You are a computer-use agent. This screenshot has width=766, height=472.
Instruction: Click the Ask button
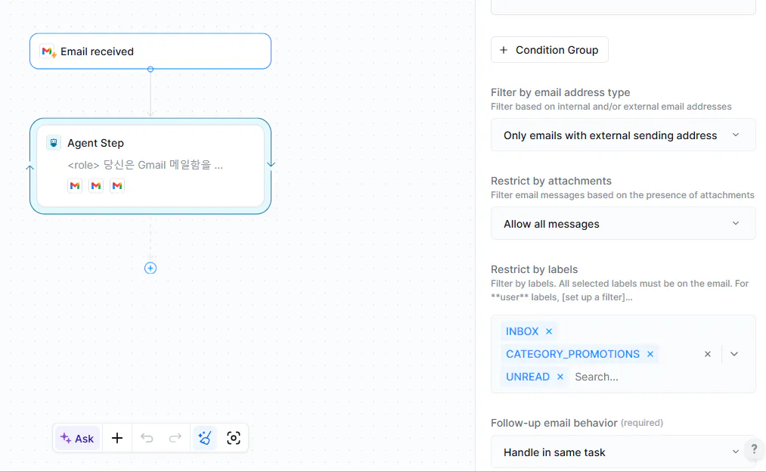pos(76,438)
